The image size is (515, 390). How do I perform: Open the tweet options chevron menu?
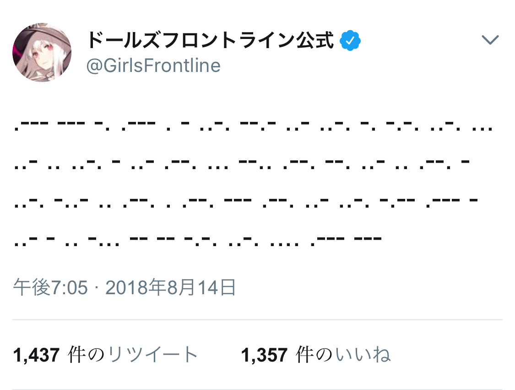point(490,40)
